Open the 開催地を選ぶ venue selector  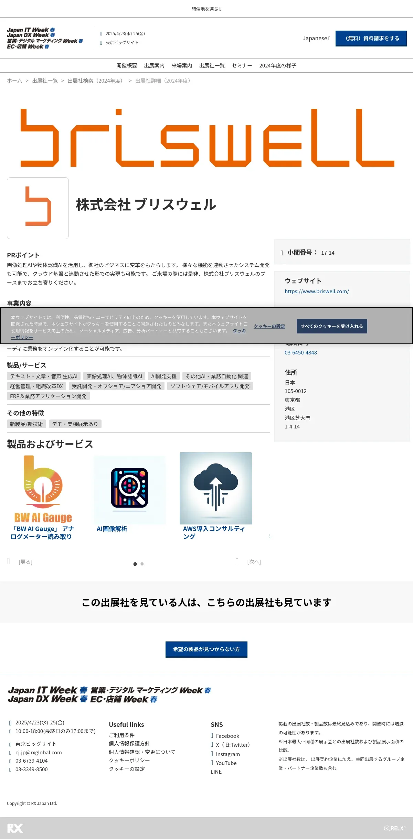coord(206,9)
